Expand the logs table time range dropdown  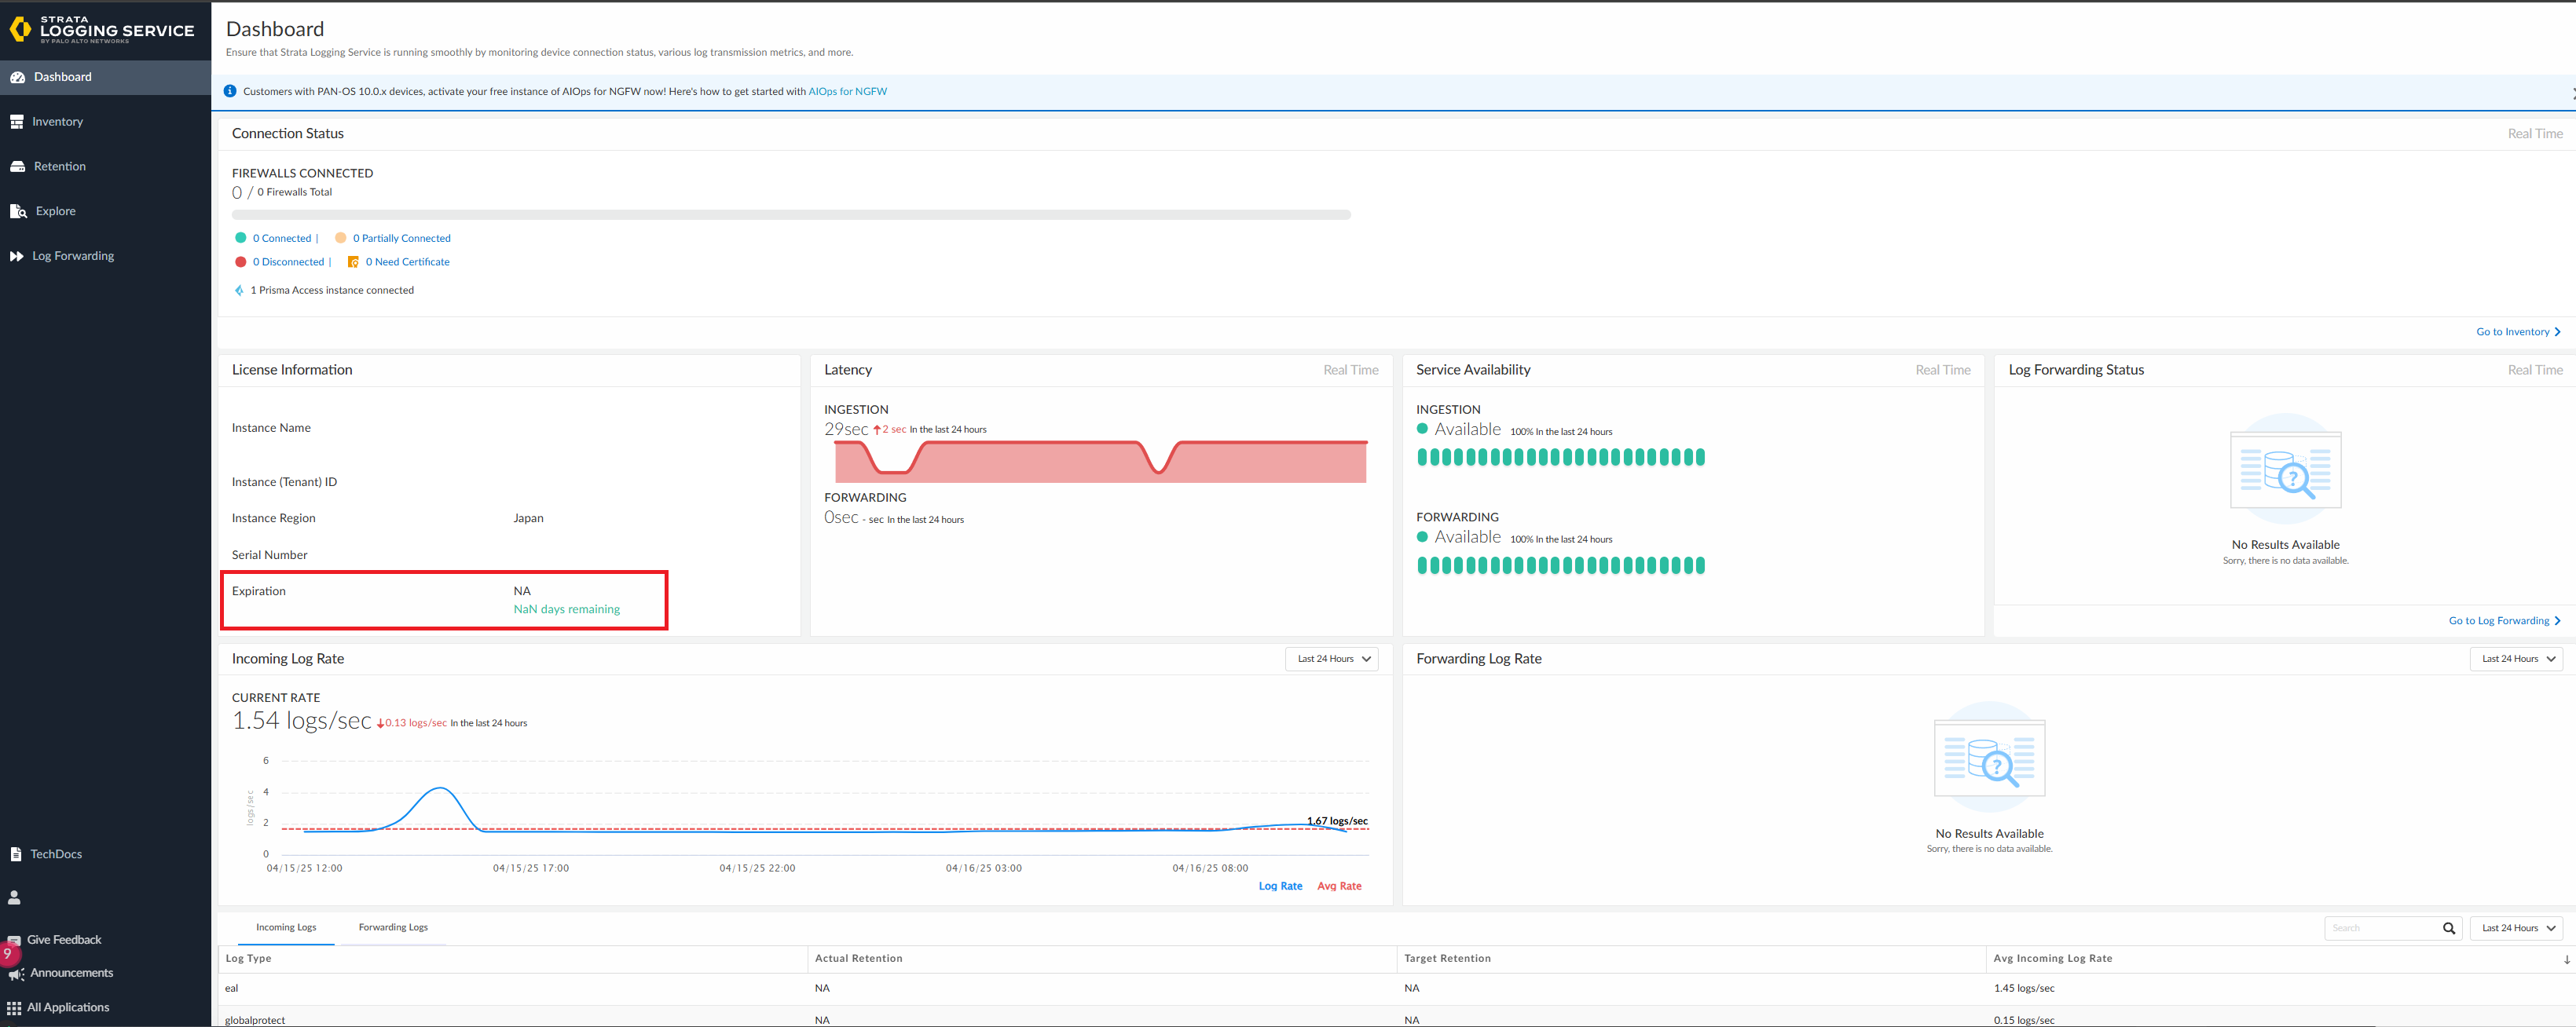click(x=2516, y=928)
